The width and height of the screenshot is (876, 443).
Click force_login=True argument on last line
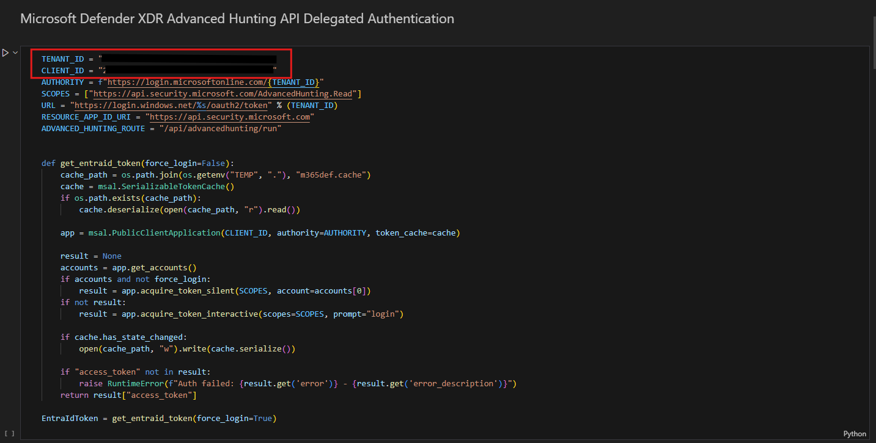[234, 419]
